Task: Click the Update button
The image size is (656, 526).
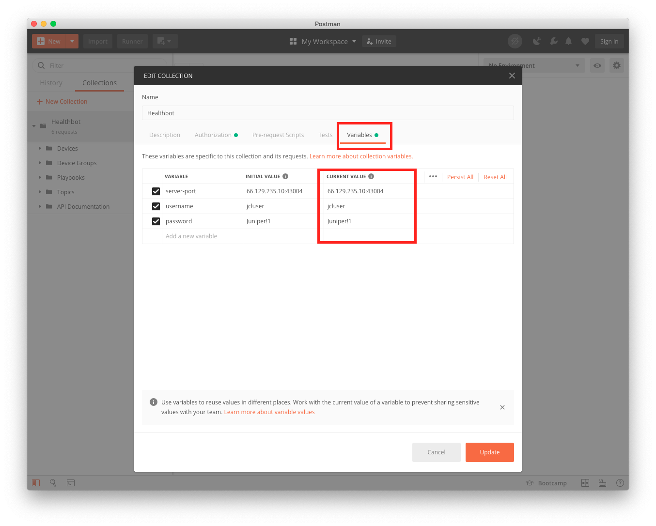Action: pyautogui.click(x=490, y=452)
